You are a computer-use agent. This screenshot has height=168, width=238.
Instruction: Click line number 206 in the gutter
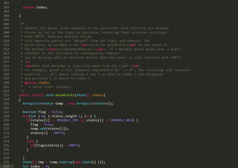pyautogui.click(x=6, y=24)
